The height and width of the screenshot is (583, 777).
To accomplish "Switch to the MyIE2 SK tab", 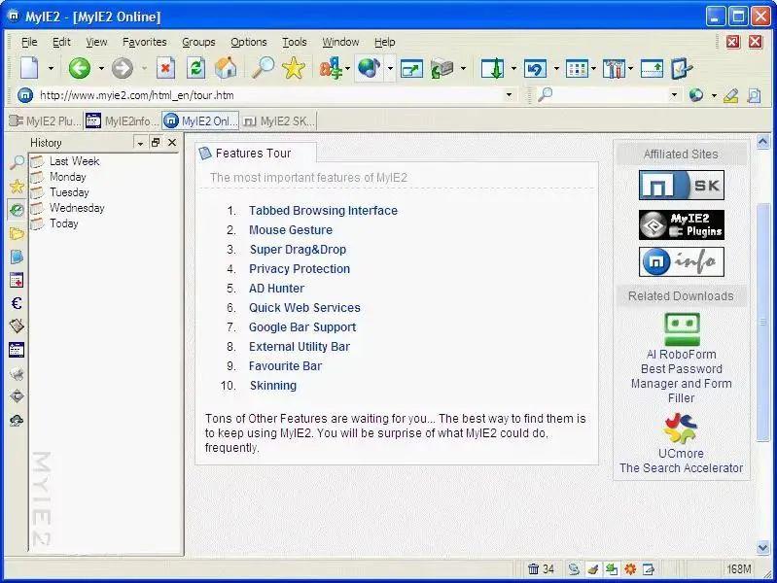I will (x=278, y=121).
